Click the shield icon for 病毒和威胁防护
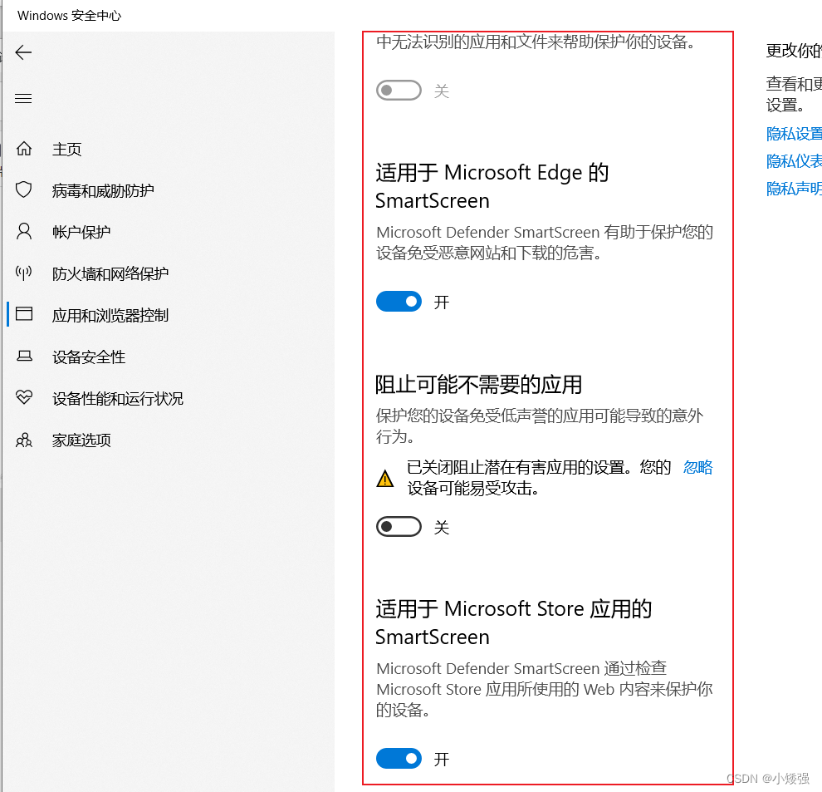Viewport: 822px width, 792px height. click(x=24, y=190)
